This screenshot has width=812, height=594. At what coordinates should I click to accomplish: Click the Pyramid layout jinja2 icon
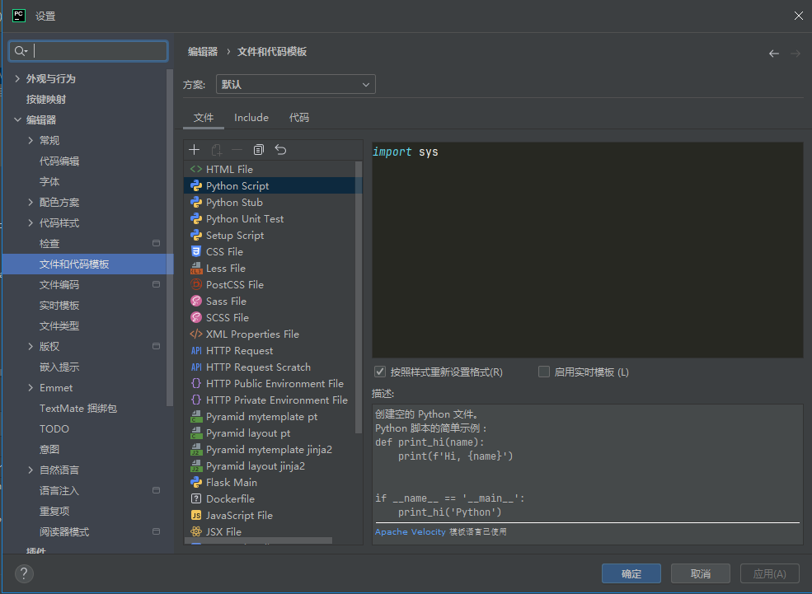(x=195, y=466)
